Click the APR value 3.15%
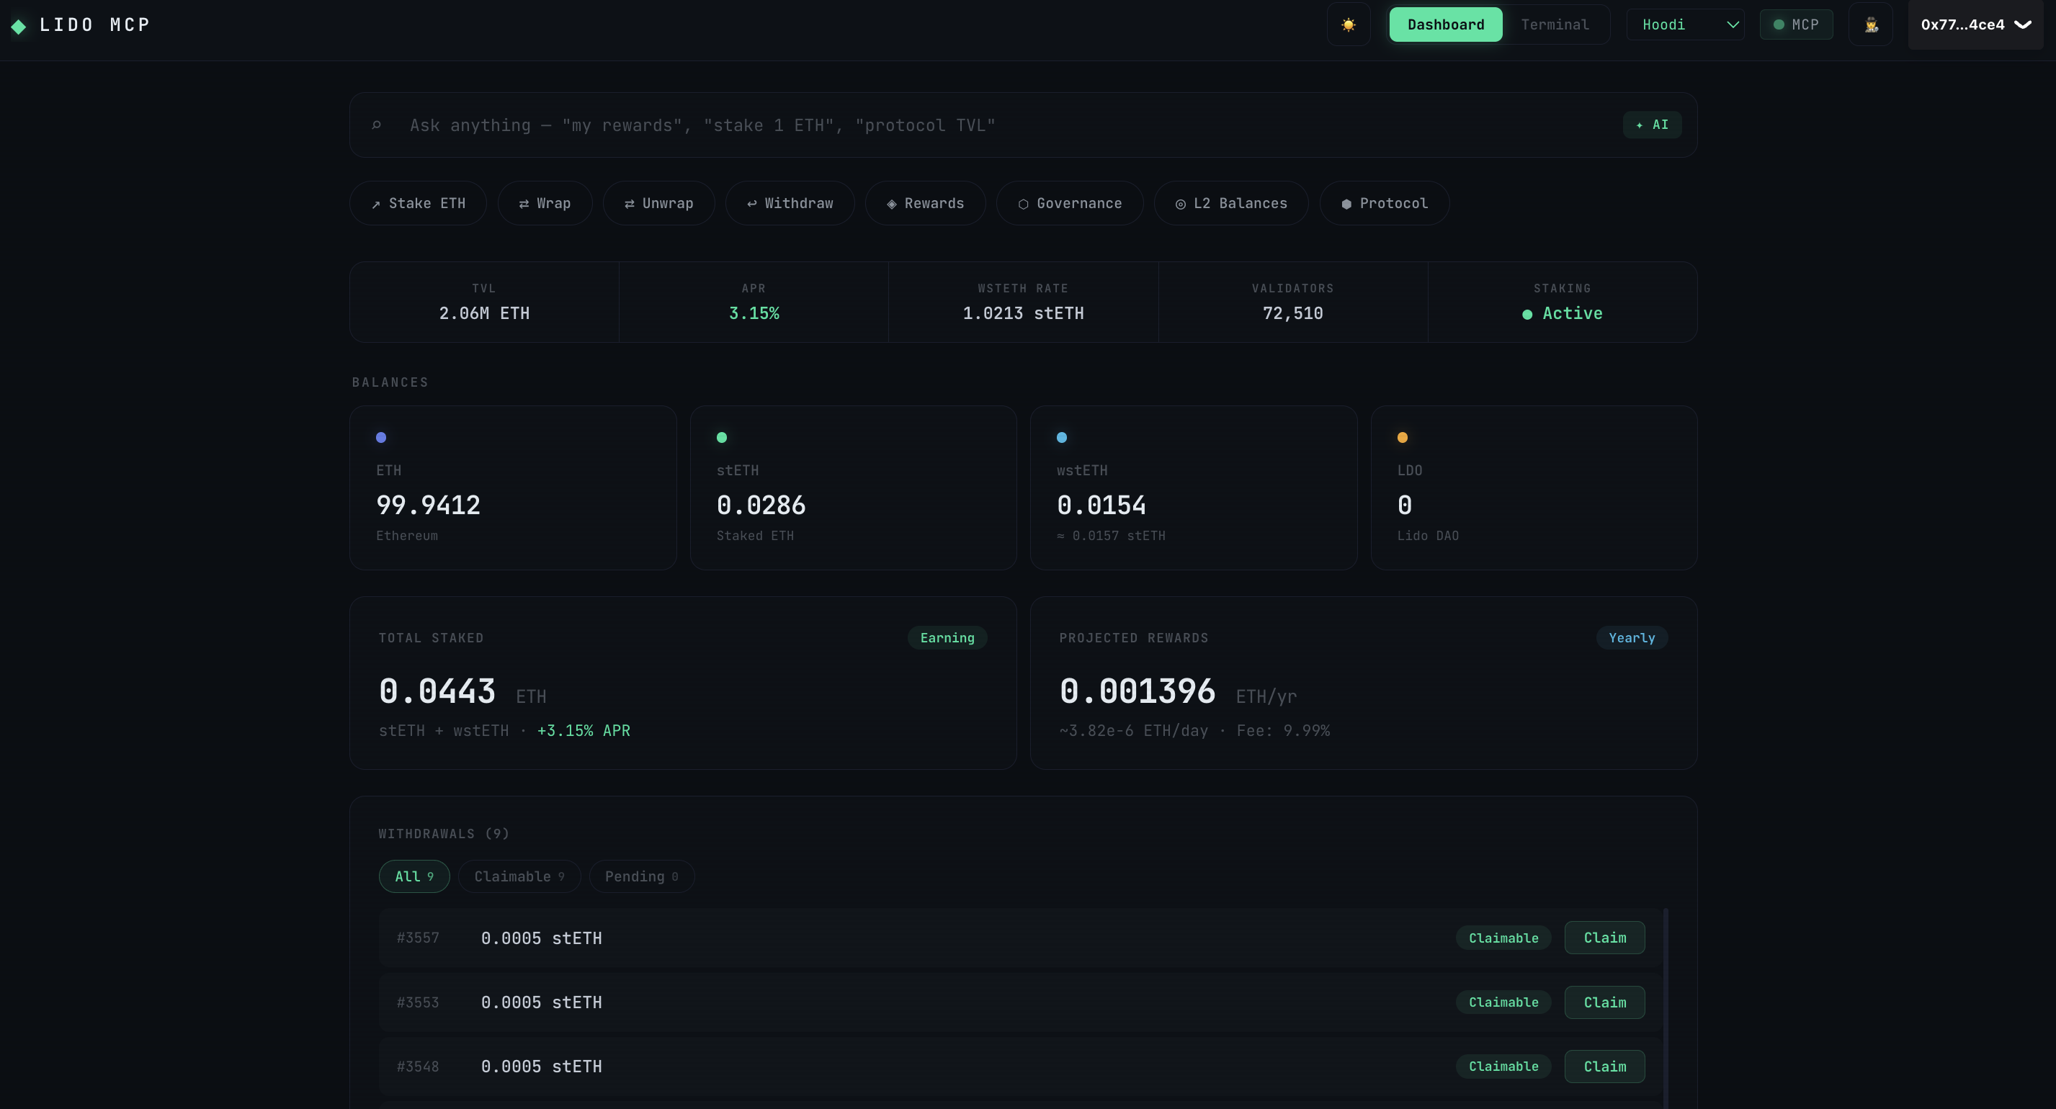This screenshot has height=1109, width=2056. coord(754,313)
